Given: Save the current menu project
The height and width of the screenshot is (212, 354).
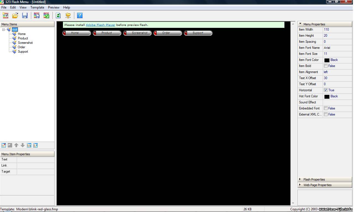Looking at the screenshot, I should point(25,15).
